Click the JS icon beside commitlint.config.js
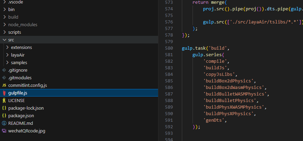The height and width of the screenshot is (141, 303). click(x=4, y=85)
